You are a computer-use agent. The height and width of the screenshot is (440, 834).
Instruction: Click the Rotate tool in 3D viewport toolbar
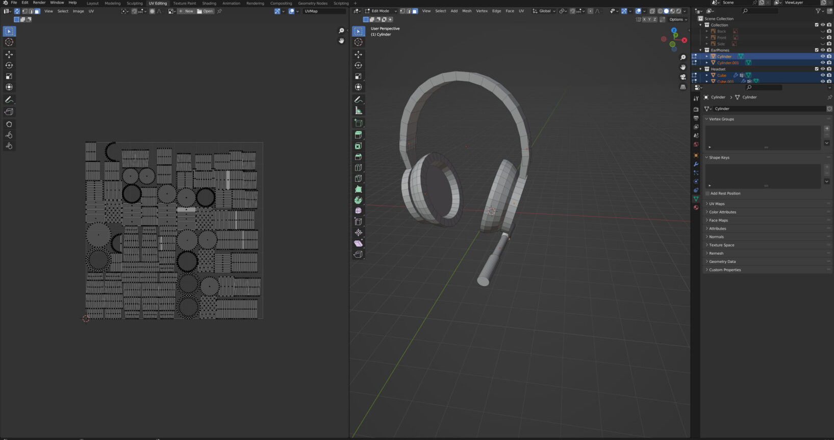(x=359, y=65)
